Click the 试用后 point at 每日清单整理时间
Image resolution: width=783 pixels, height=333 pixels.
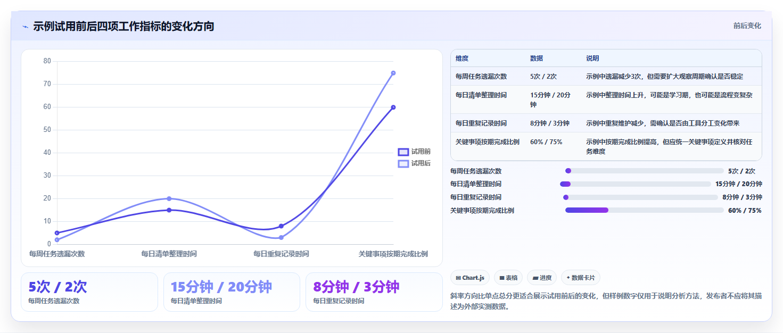(169, 198)
